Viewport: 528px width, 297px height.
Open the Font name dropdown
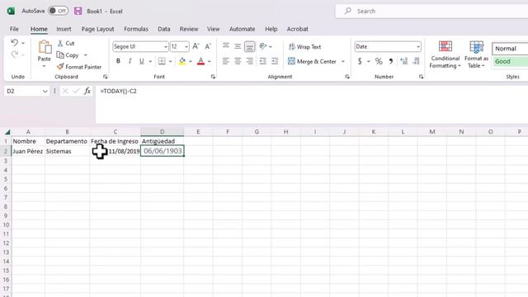click(x=165, y=46)
